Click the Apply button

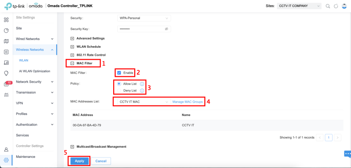79,161
